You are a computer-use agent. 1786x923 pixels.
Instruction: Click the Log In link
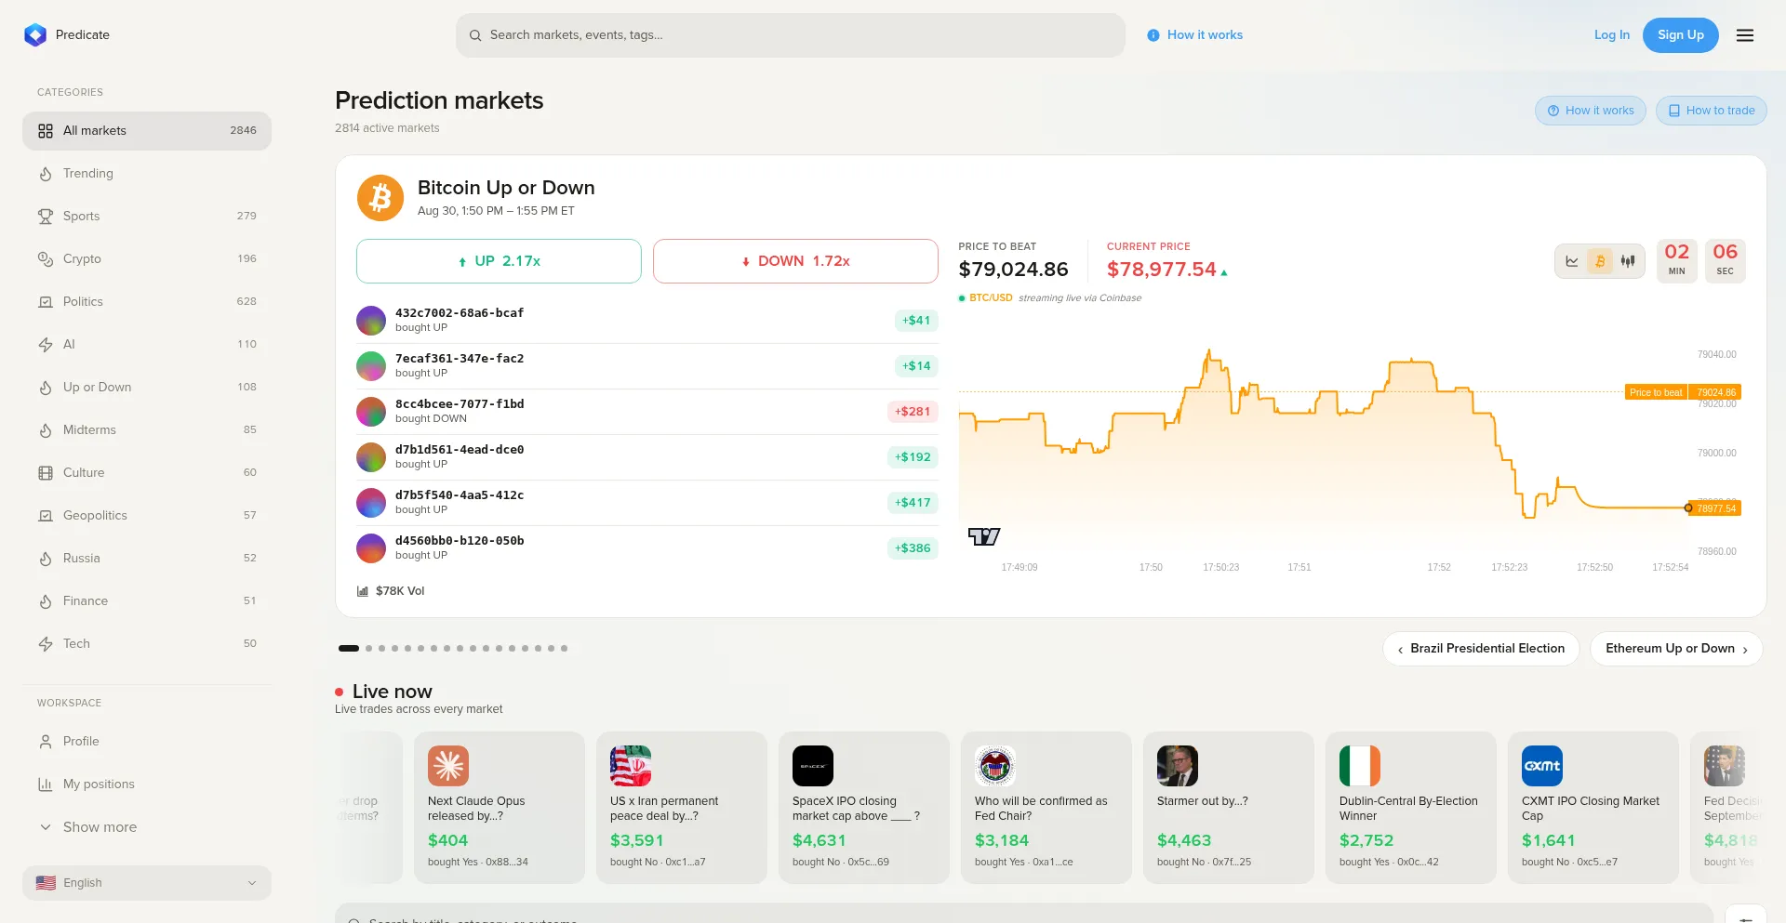1612,35
